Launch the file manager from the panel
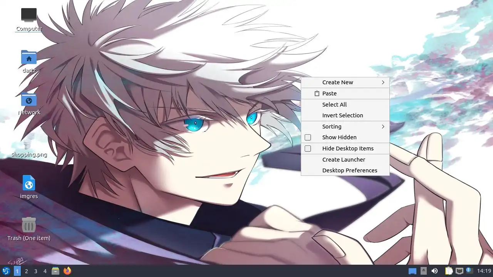 coord(55,271)
